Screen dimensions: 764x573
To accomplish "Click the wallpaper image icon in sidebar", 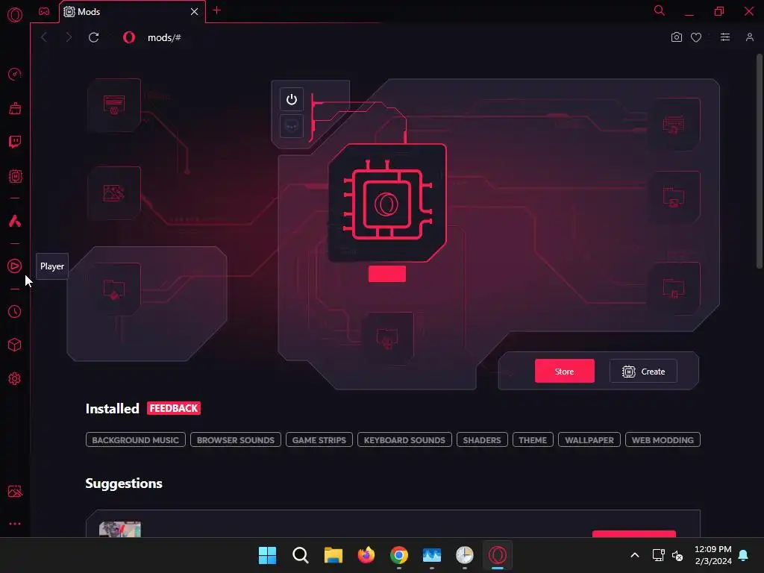I will (15, 491).
